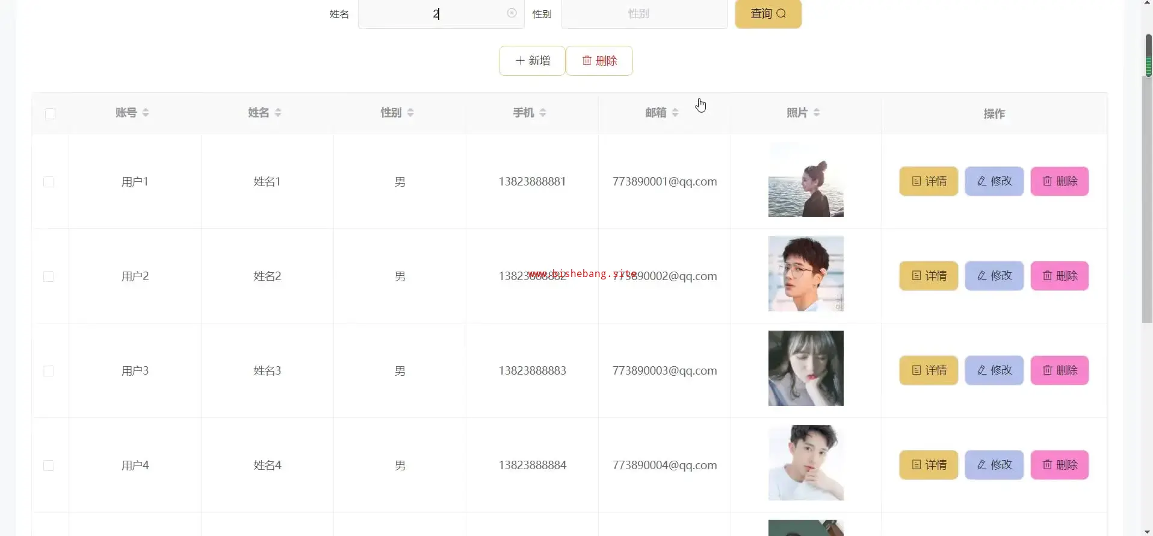The image size is (1153, 536).
Task: View 详情 for 用户4
Action: pyautogui.click(x=929, y=465)
